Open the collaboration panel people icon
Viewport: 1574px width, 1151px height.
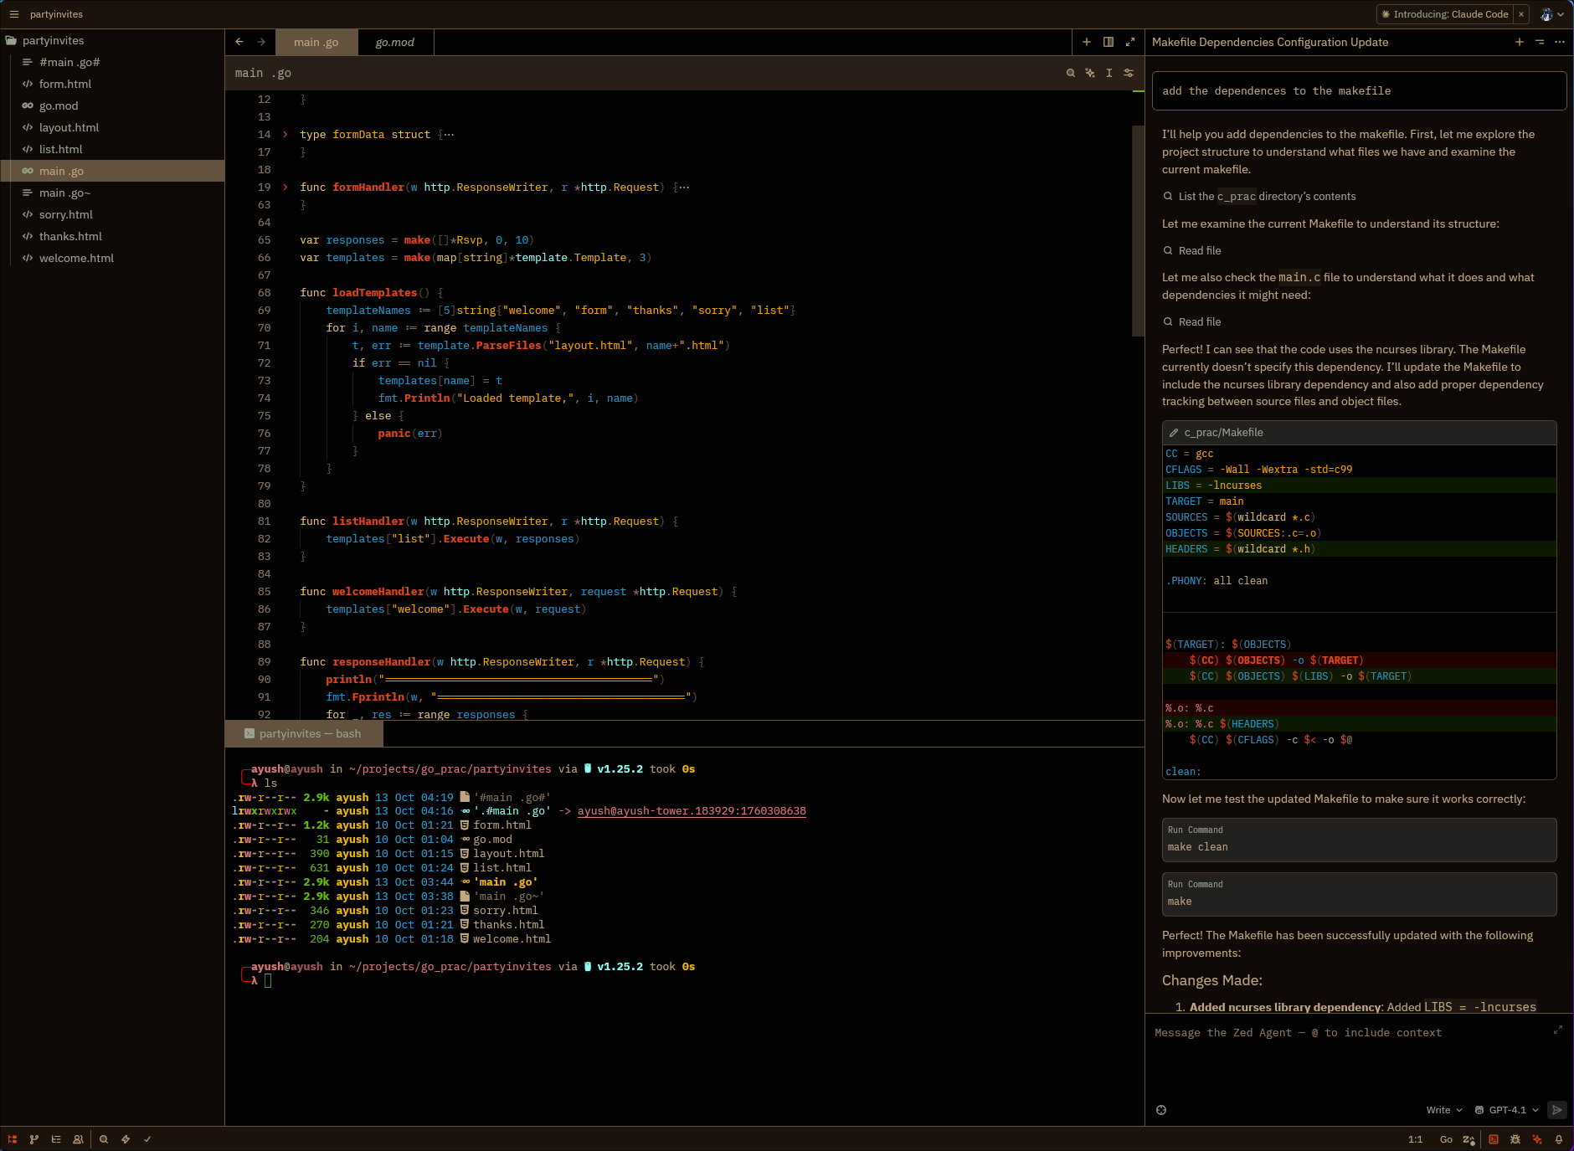pyautogui.click(x=78, y=1139)
